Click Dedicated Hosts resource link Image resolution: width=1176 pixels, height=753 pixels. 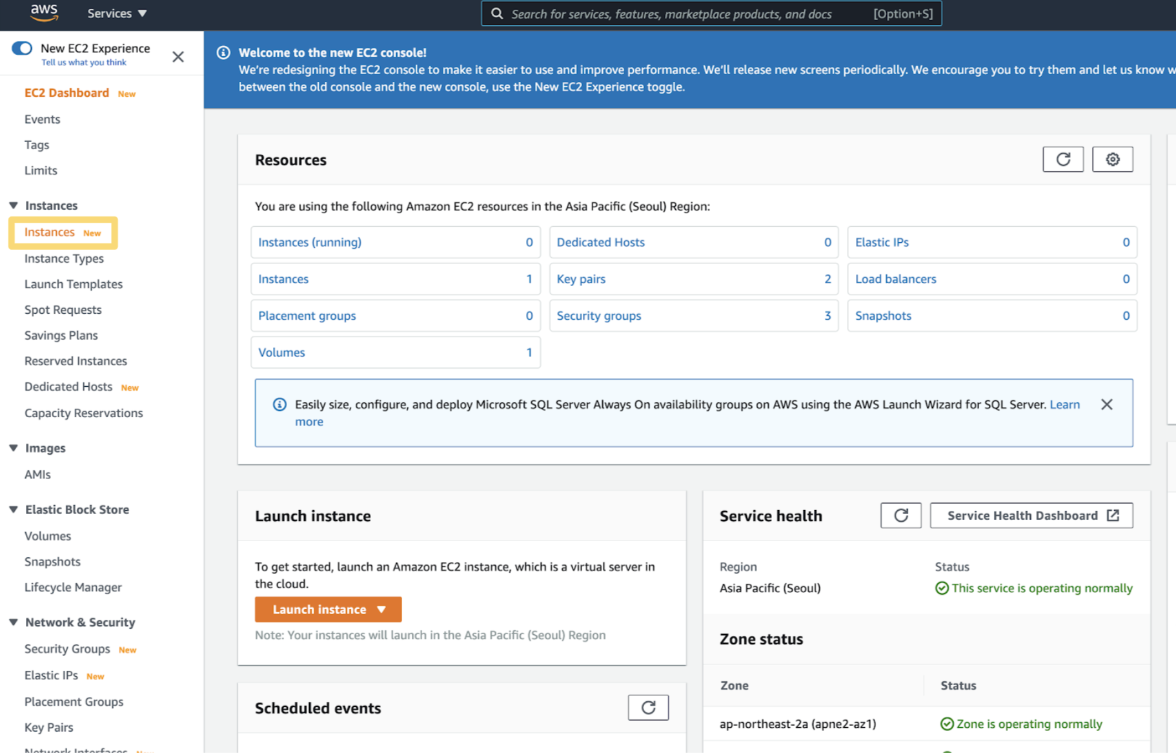601,242
